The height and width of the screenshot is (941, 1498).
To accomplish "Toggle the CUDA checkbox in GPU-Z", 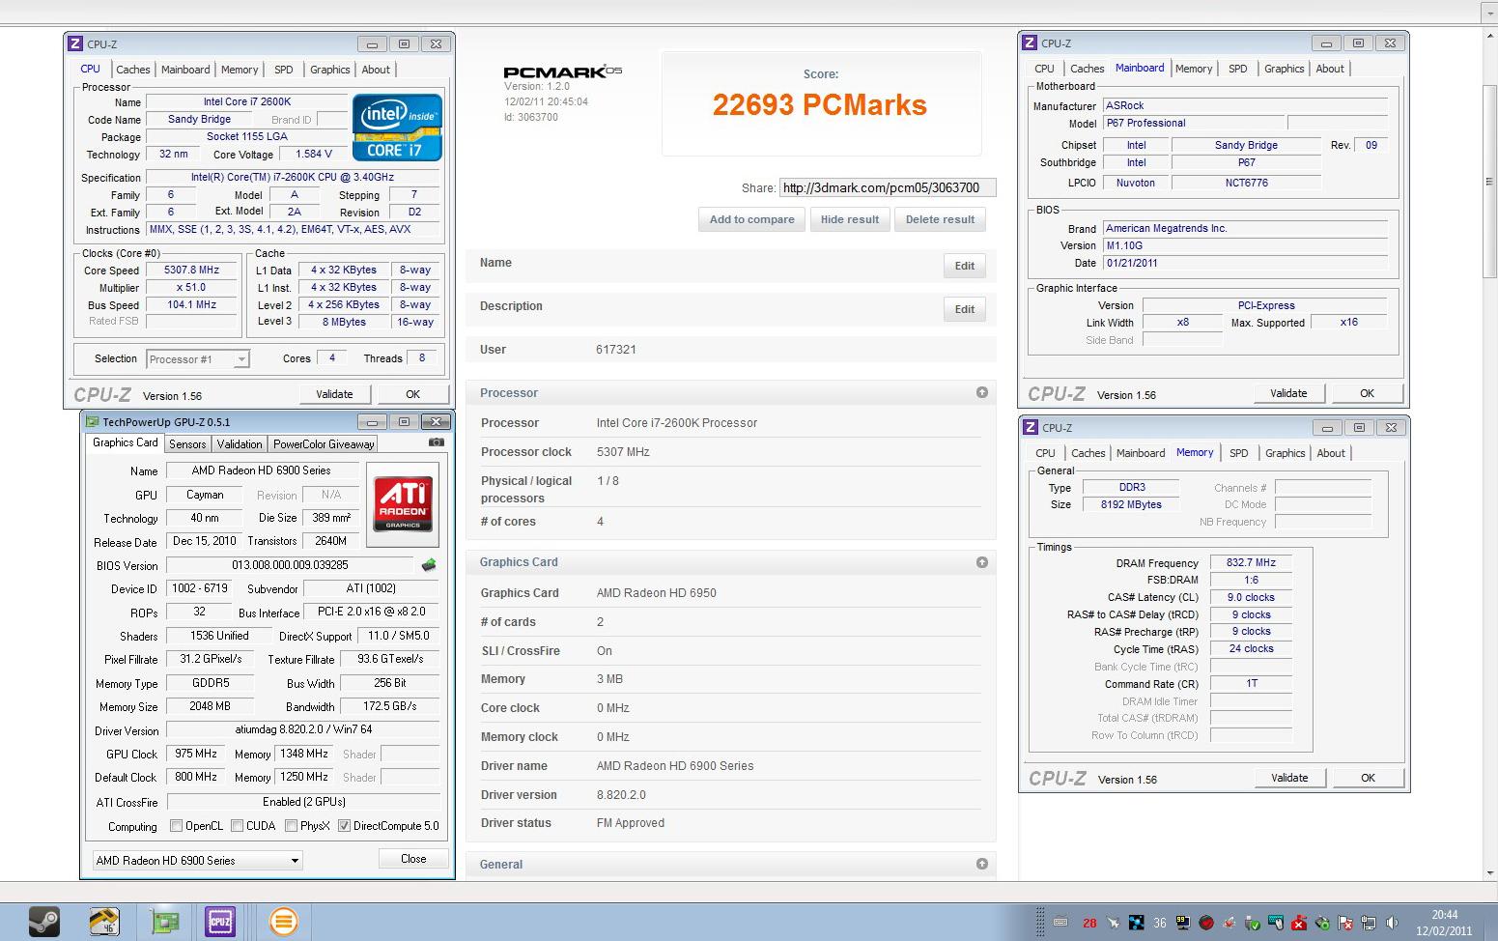I will (237, 826).
